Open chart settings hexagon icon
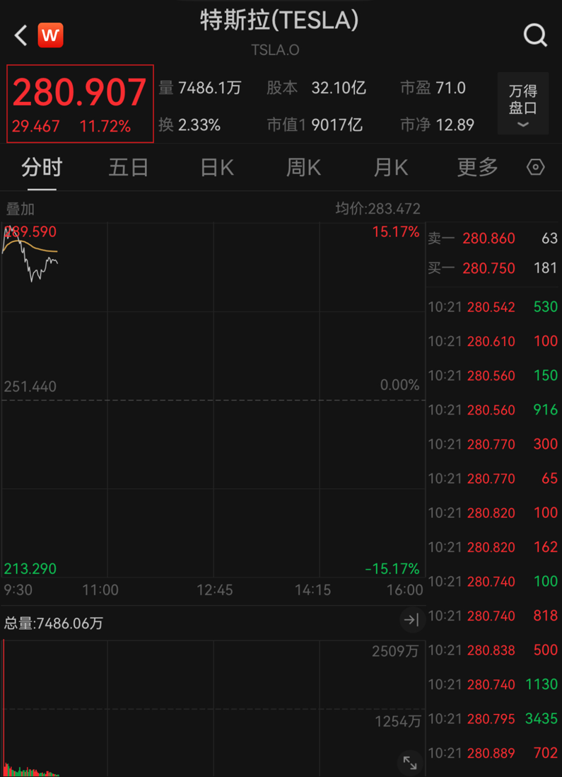Screen dimensions: 562x777 535,168
